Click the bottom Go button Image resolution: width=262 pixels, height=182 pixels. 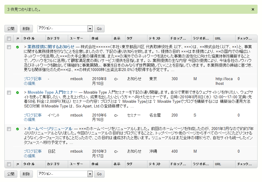(99, 174)
